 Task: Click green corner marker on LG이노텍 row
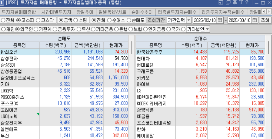(38, 114)
